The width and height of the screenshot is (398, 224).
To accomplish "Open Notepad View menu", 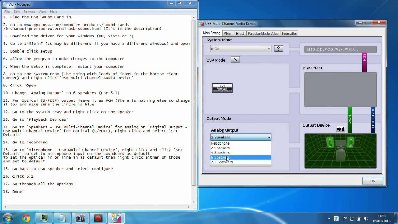I will pos(42,12).
